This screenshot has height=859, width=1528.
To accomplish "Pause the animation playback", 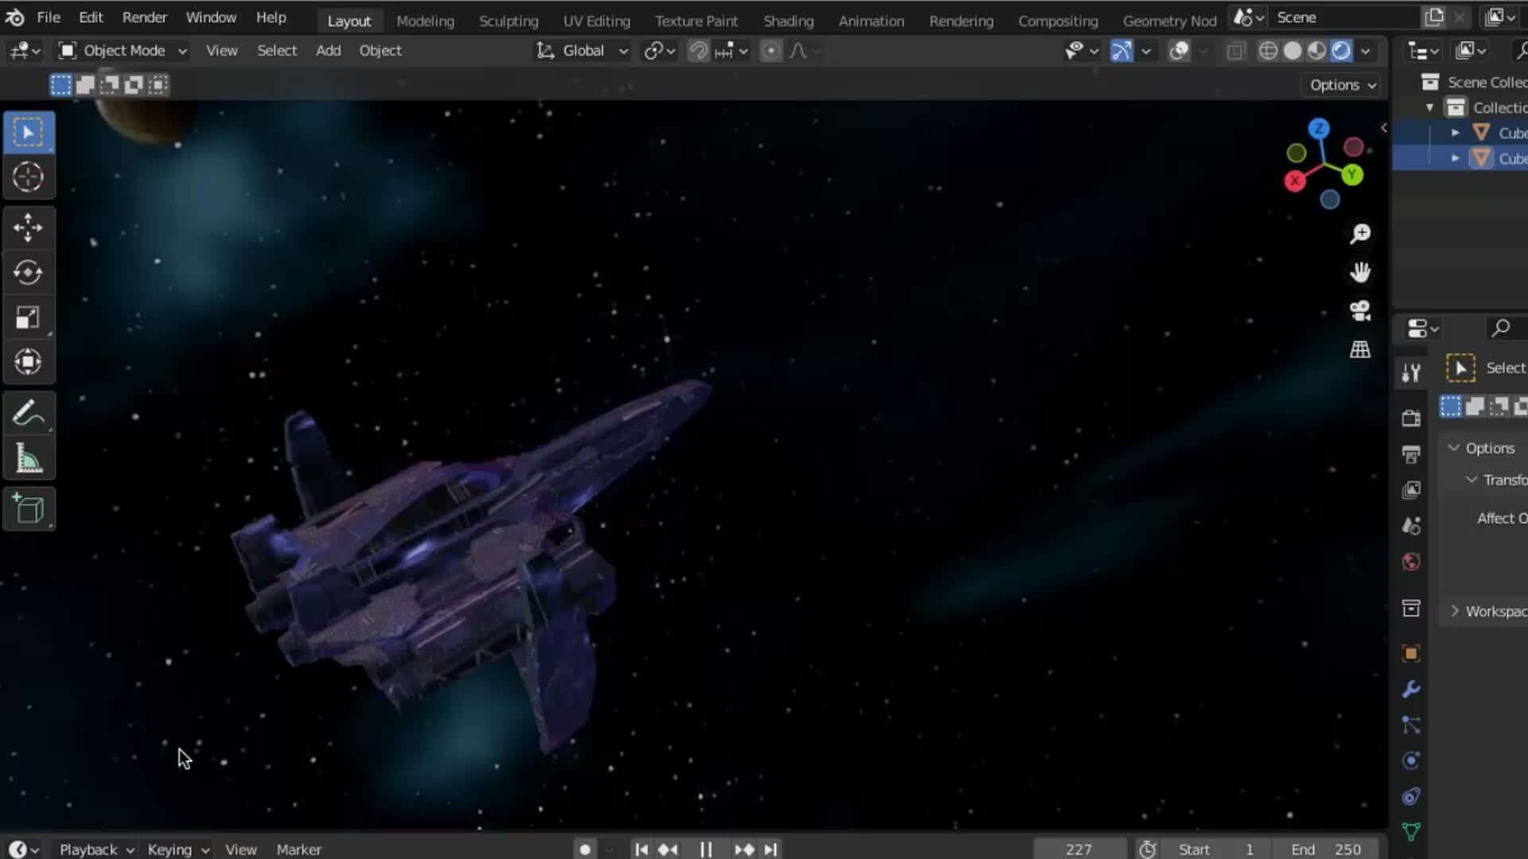I will pos(706,849).
